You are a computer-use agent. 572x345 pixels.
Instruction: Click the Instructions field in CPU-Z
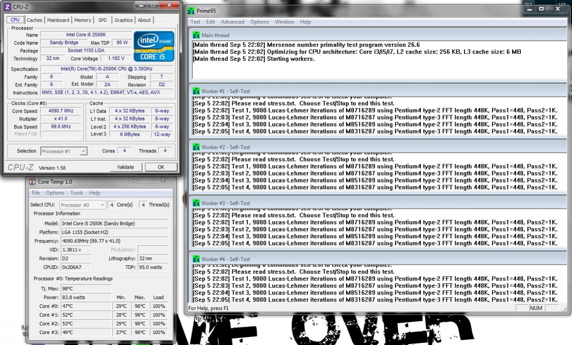click(x=107, y=93)
